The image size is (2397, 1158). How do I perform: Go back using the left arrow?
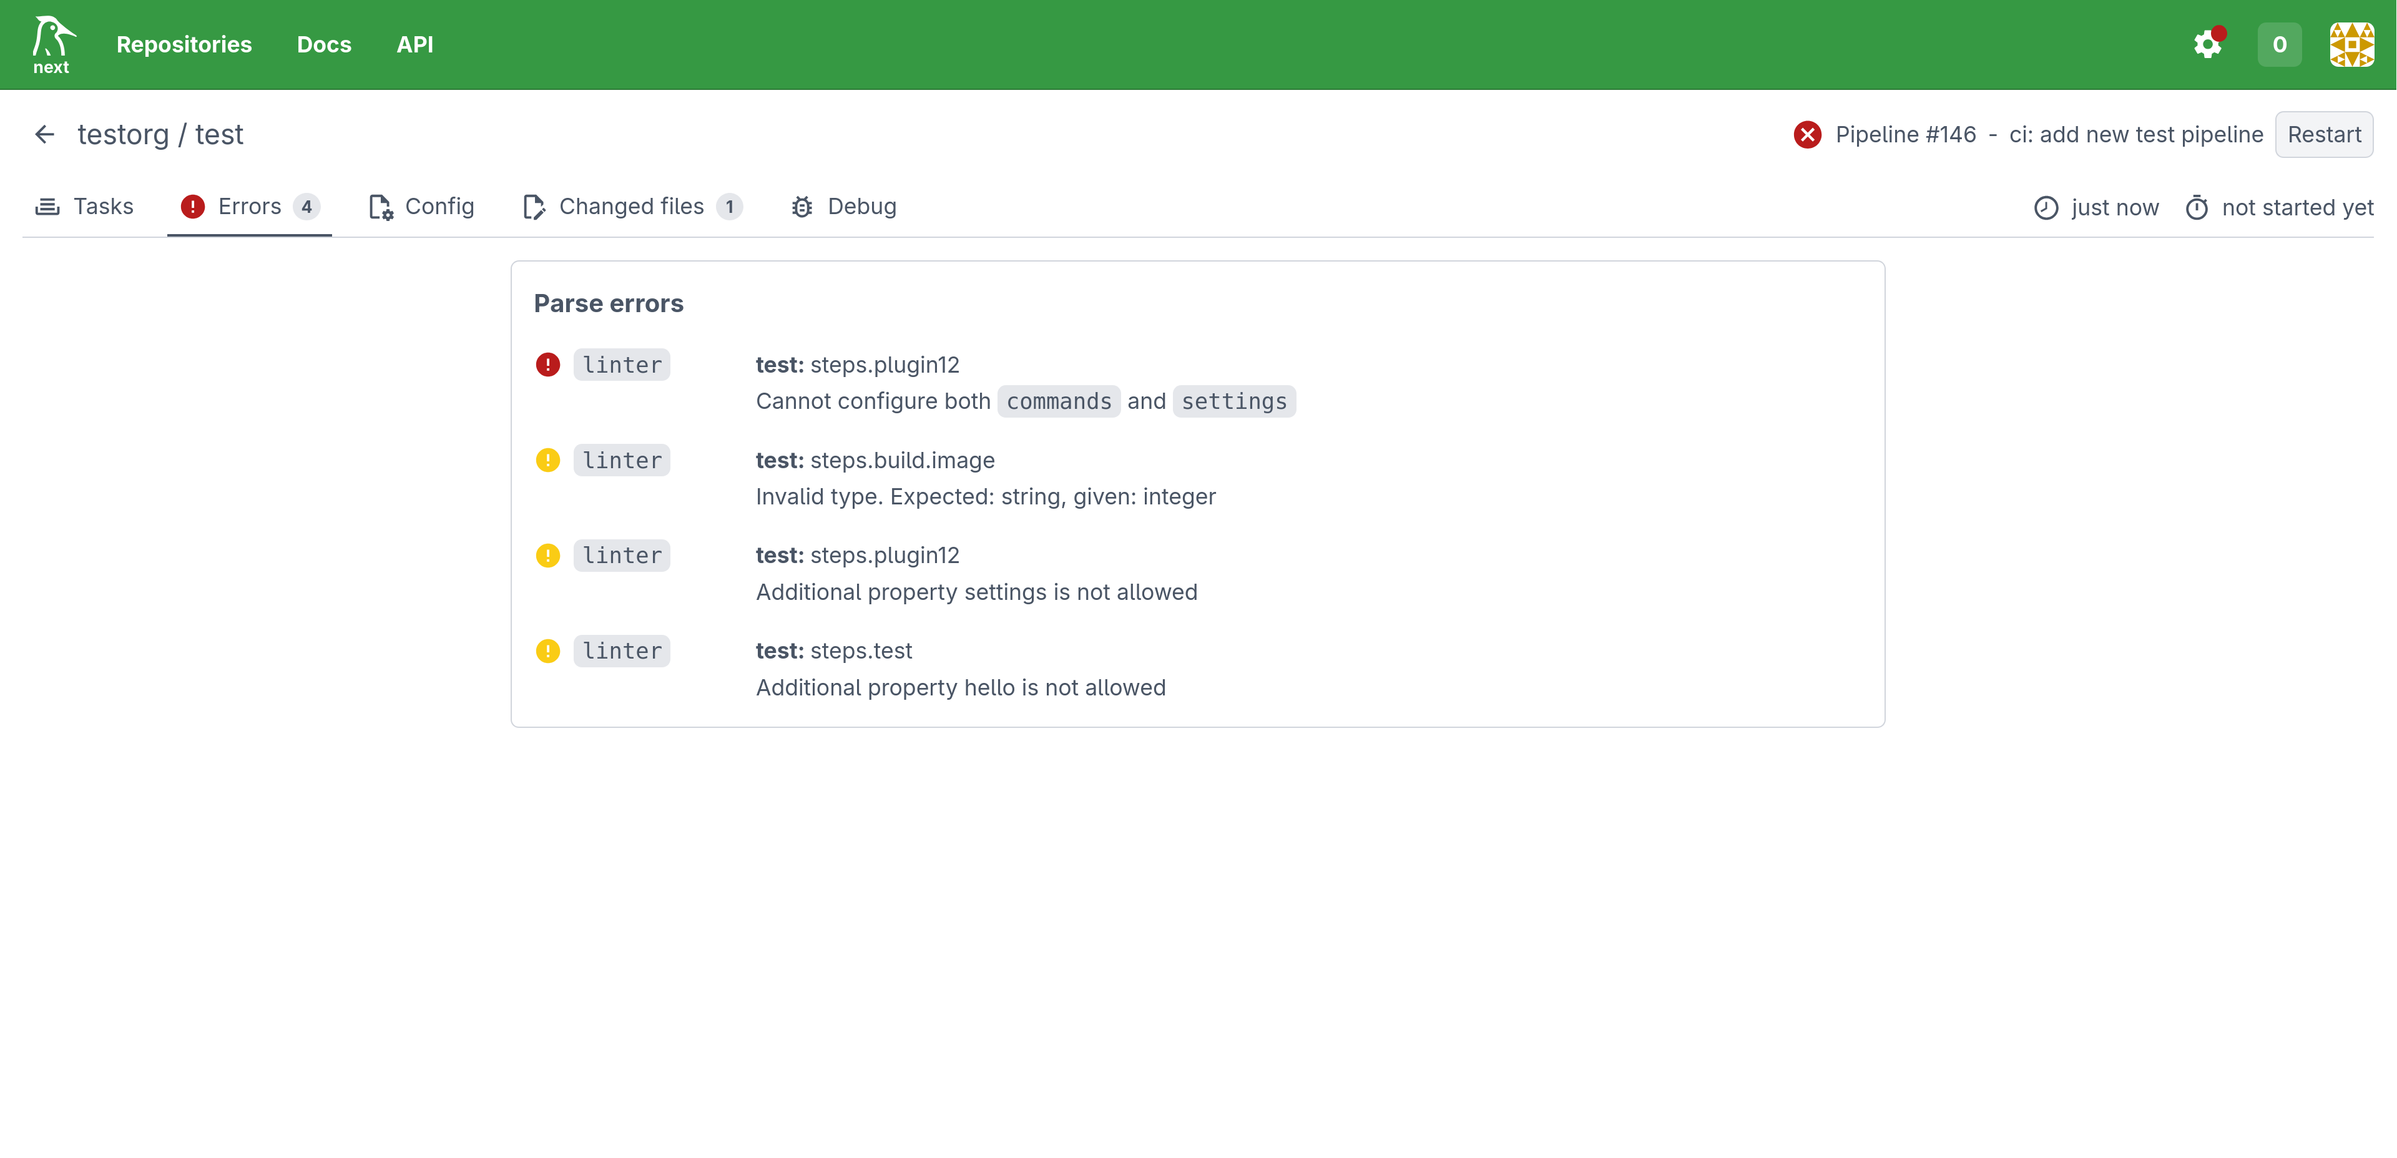tap(45, 134)
